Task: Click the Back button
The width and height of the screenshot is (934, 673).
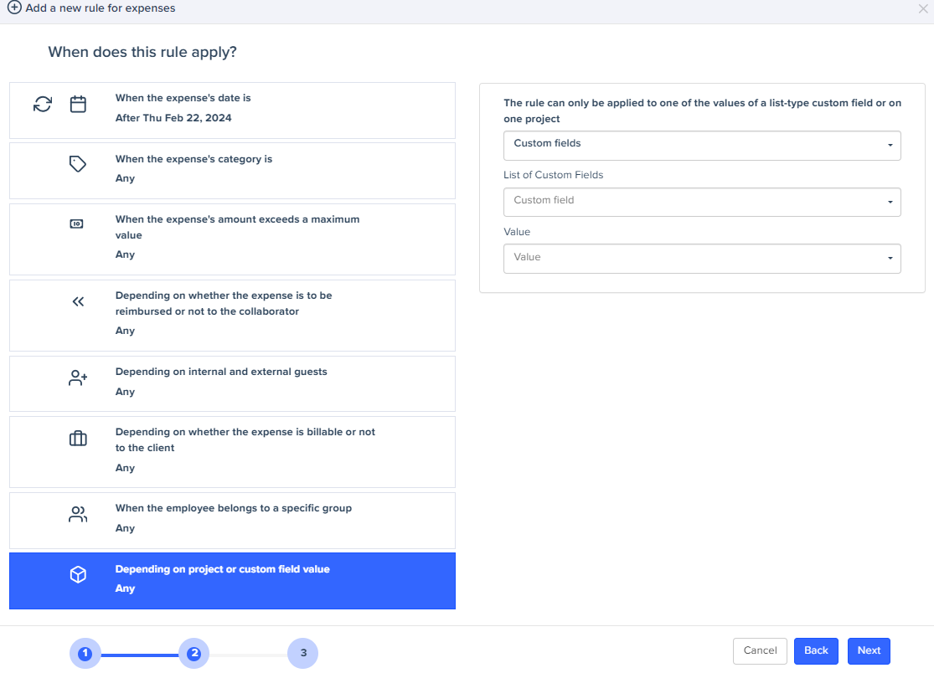Action: click(815, 651)
